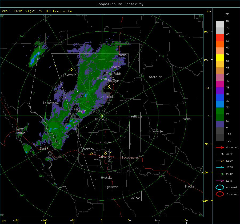This screenshot has width=240, height=224.
Task: Click the Brooks label
Action: [x=190, y=186]
